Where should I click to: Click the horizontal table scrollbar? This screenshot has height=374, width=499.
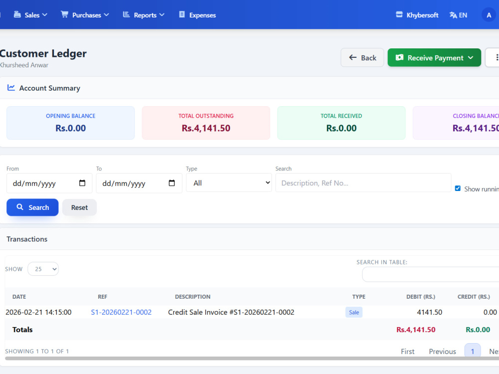(x=251, y=359)
